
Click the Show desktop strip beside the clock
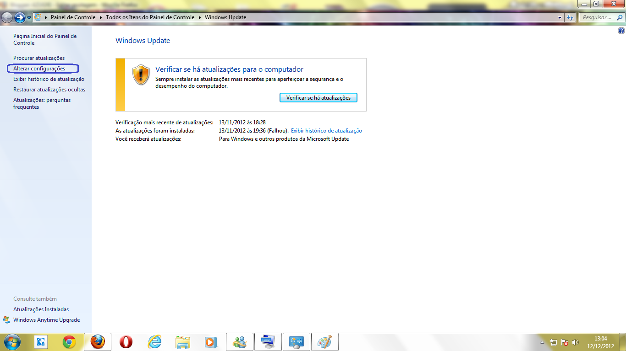pyautogui.click(x=623, y=342)
